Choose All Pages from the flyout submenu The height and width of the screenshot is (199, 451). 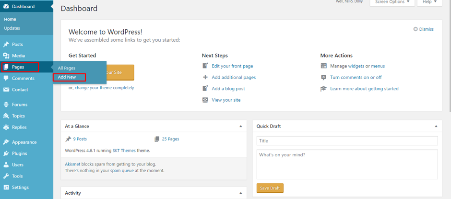pos(66,68)
